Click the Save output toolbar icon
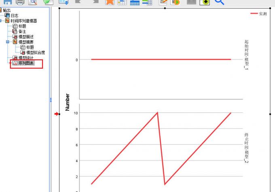The height and width of the screenshot is (192, 275). click(8, 2)
